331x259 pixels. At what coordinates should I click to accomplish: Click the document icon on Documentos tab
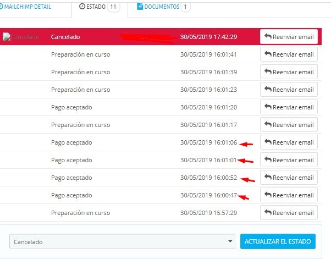140,7
